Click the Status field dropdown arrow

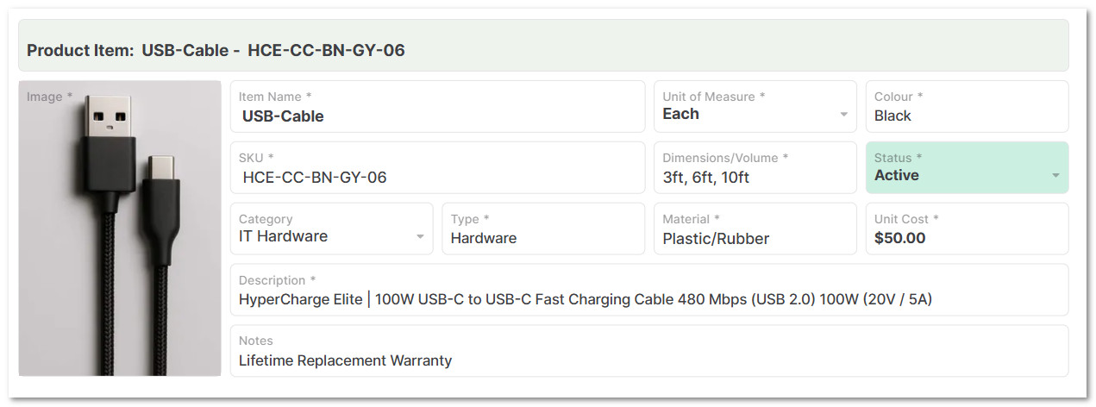click(x=1055, y=176)
